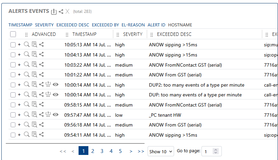Click magnifier icon in 10:04:13 AM row
This screenshot has height=160, width=278.
(x=27, y=54)
